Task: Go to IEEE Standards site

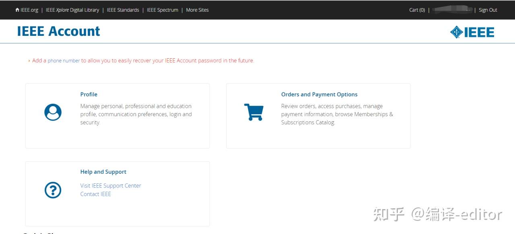Action: coord(123,10)
